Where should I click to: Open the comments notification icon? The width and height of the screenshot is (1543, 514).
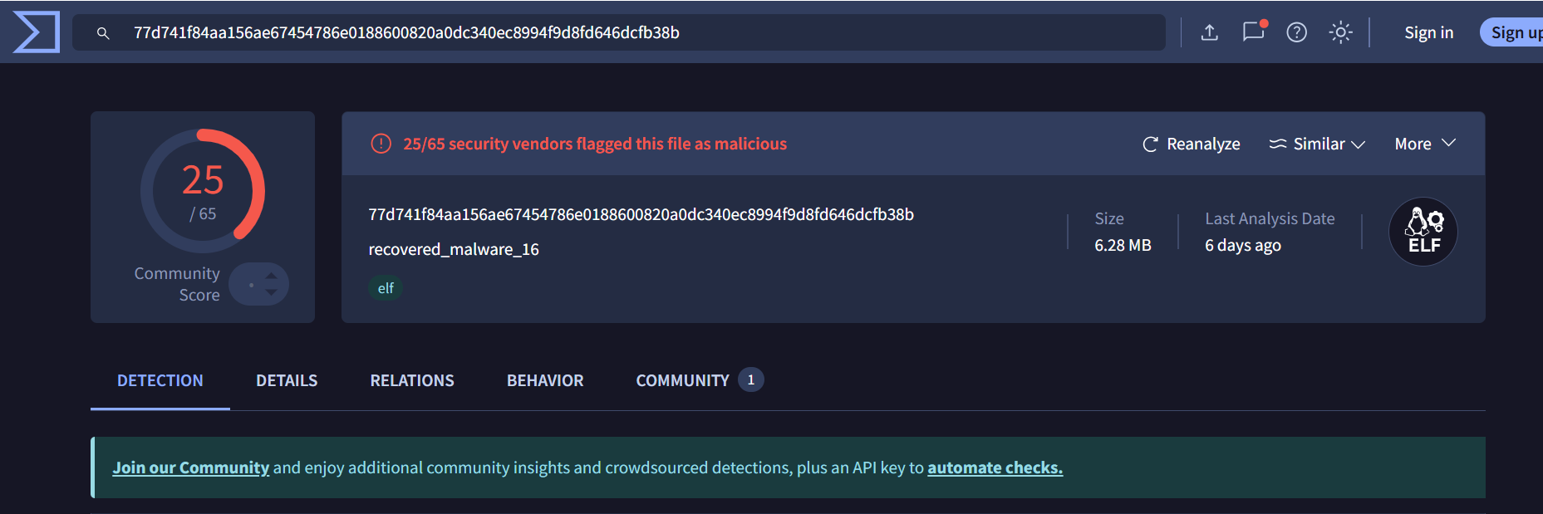pyautogui.click(x=1253, y=32)
